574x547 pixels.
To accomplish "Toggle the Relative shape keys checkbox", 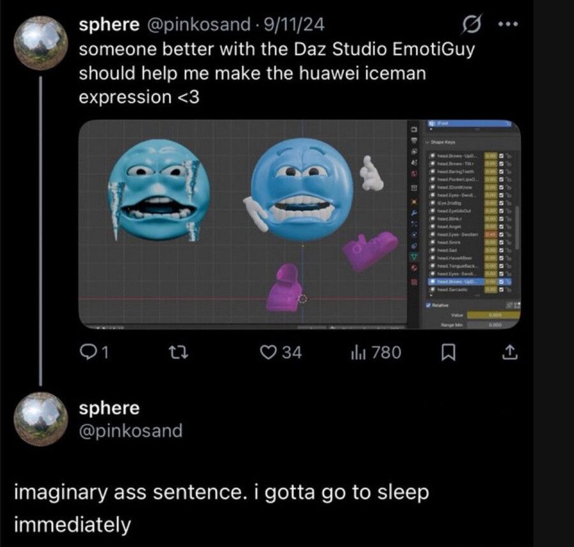I will pos(428,305).
